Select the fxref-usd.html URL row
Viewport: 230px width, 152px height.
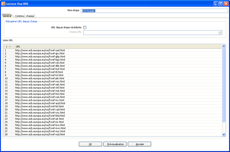112,50
